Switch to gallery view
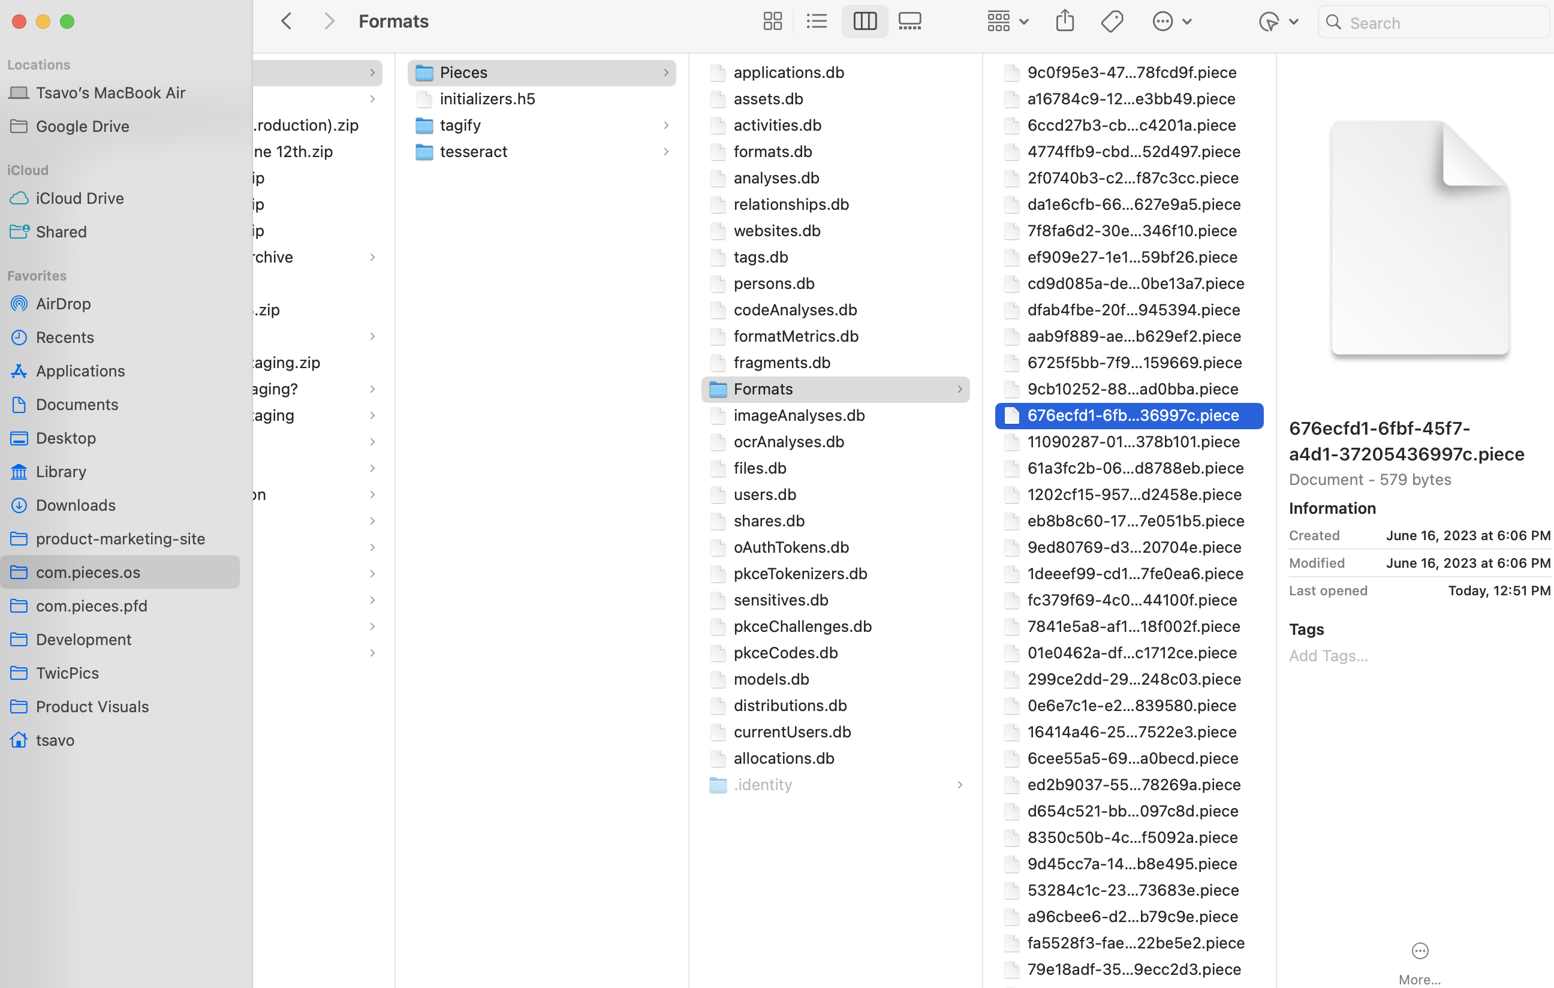The height and width of the screenshot is (988, 1554). coord(909,20)
